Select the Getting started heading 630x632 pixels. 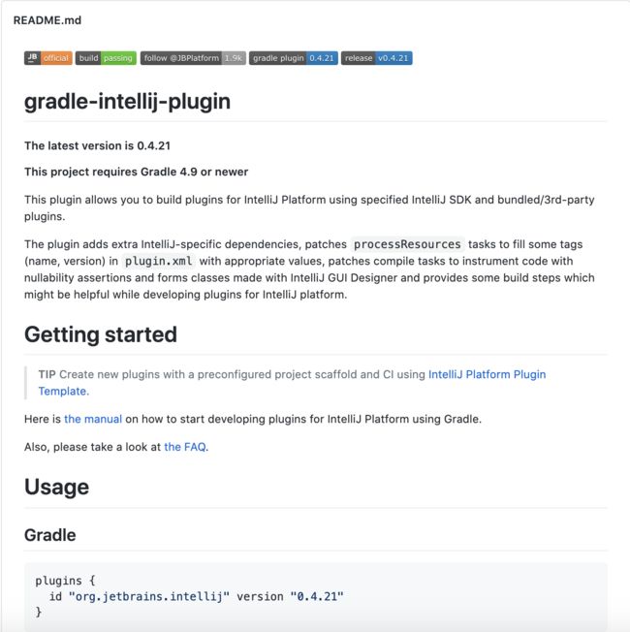tap(101, 334)
